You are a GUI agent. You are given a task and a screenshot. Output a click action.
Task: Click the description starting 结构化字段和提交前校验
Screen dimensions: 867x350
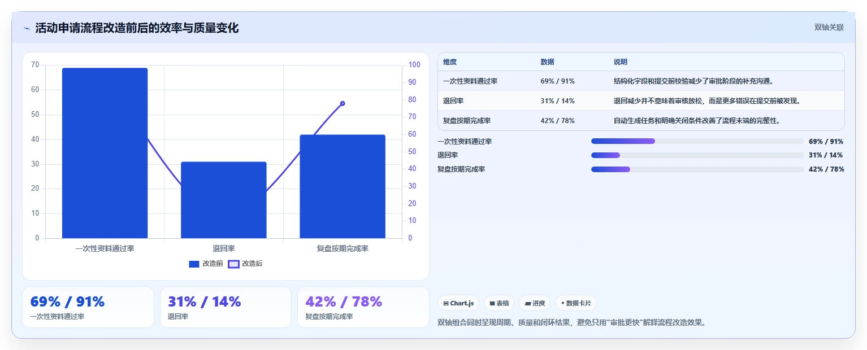click(693, 81)
